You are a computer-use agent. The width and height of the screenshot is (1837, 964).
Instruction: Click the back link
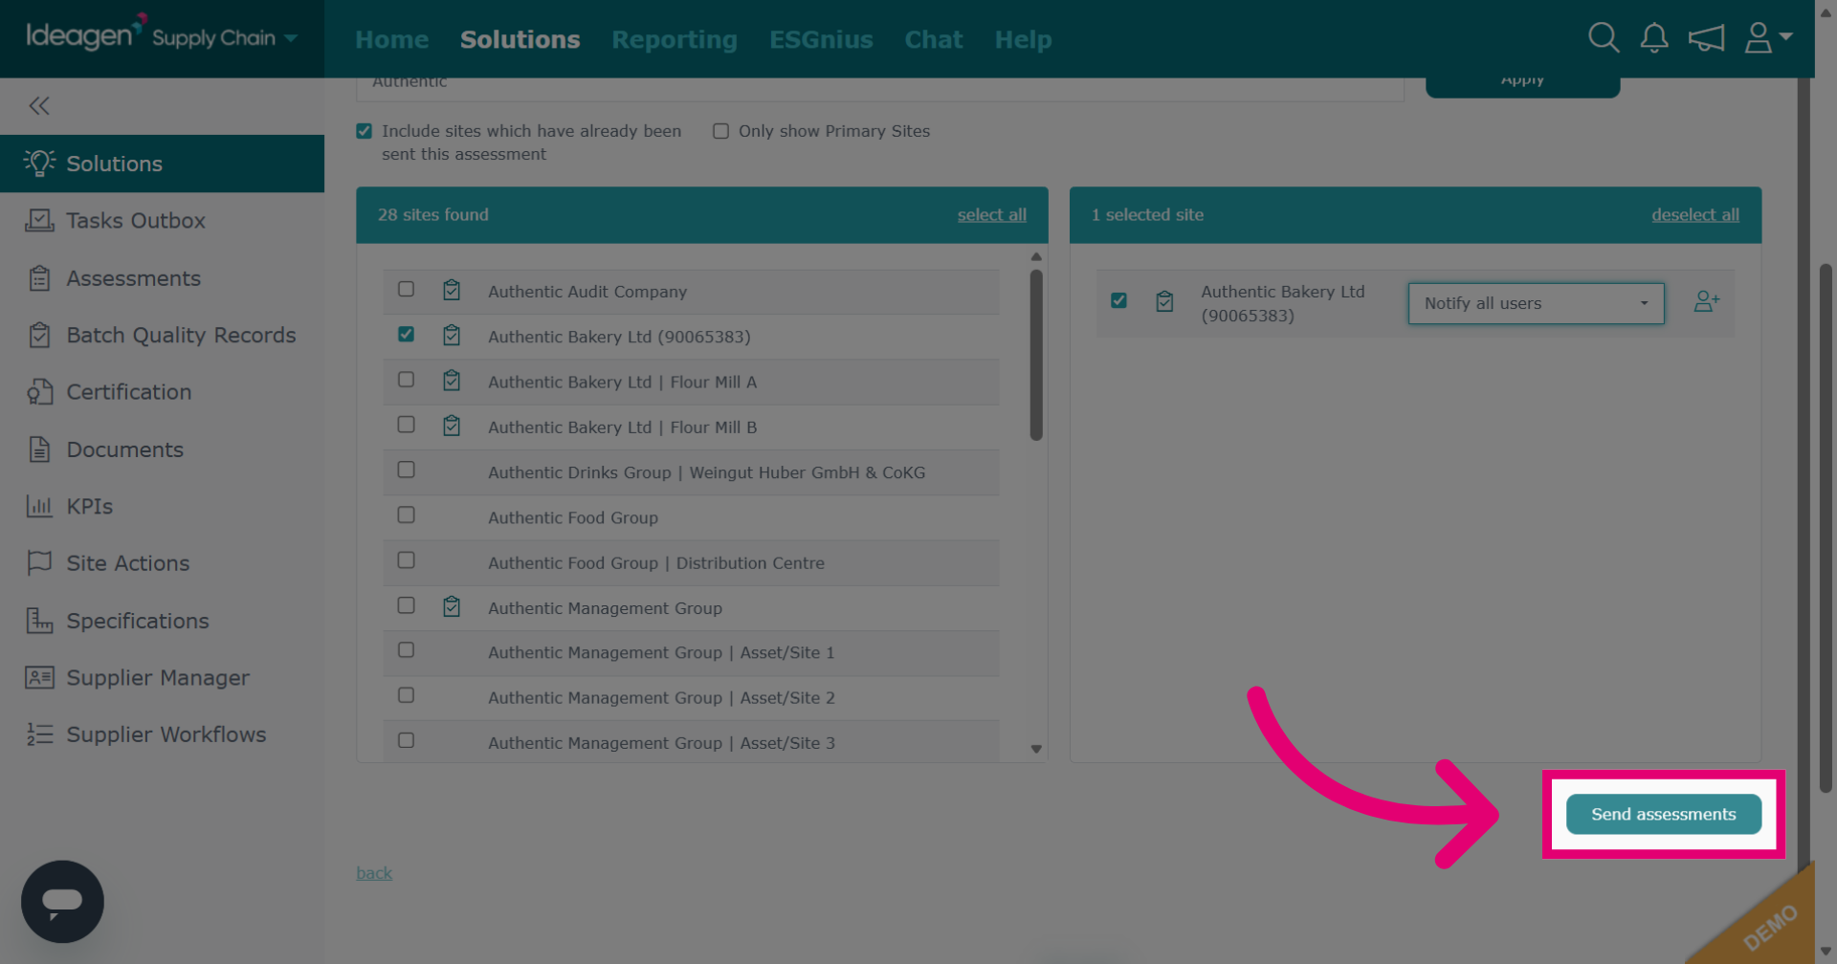(374, 873)
